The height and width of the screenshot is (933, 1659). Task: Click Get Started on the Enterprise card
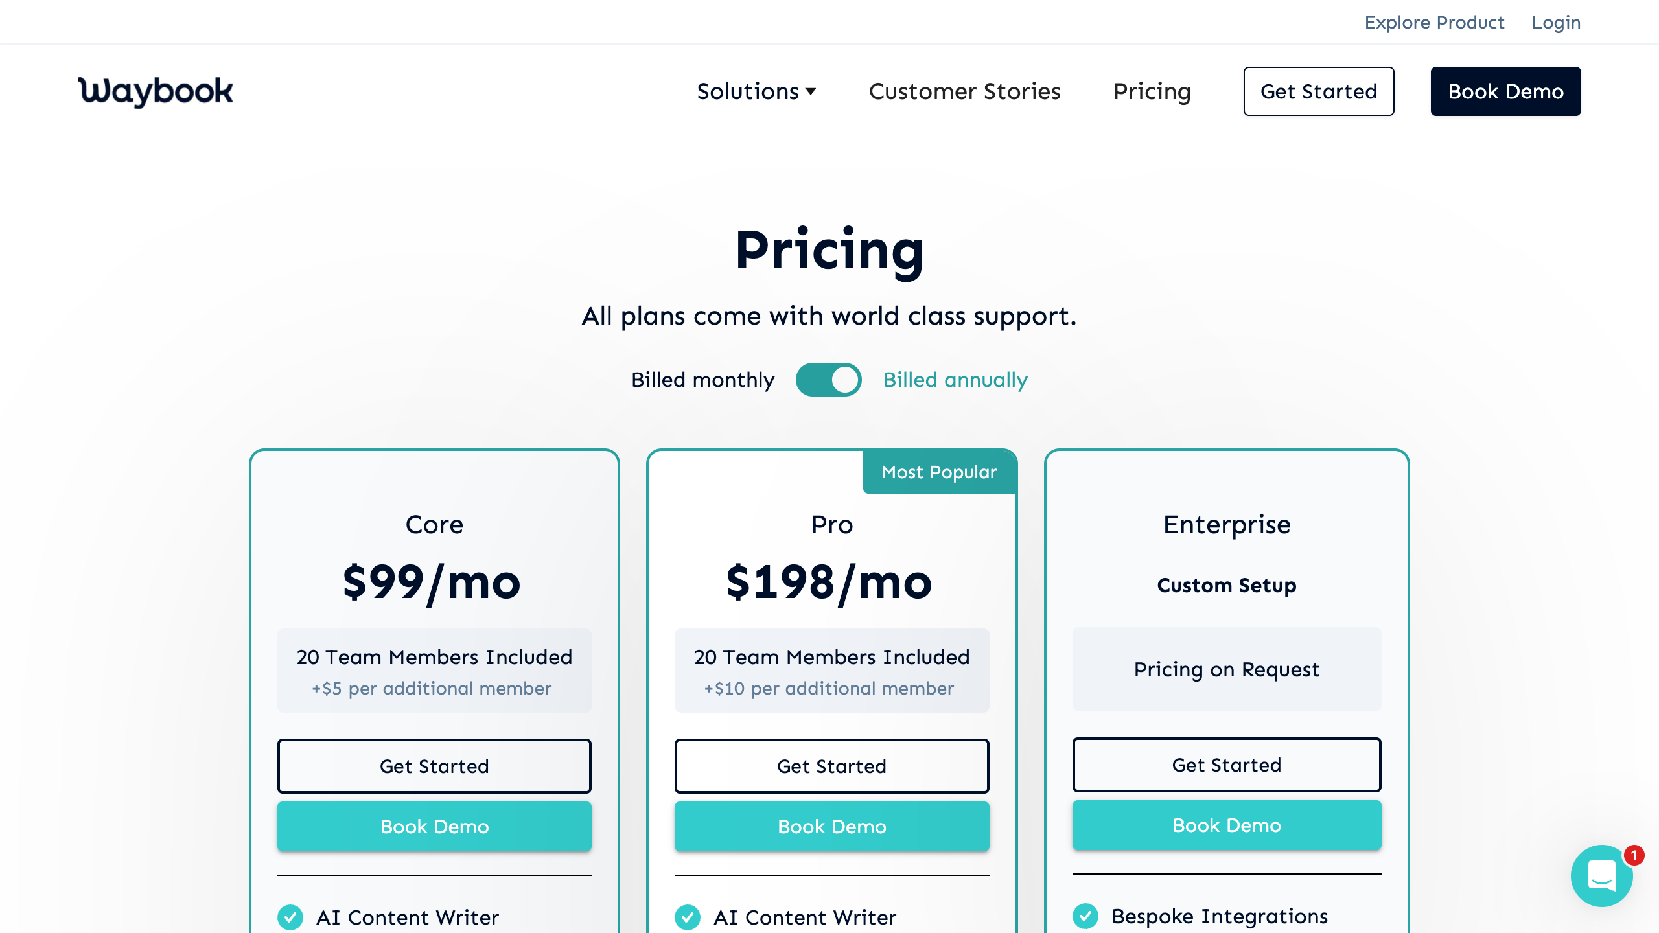(1227, 765)
